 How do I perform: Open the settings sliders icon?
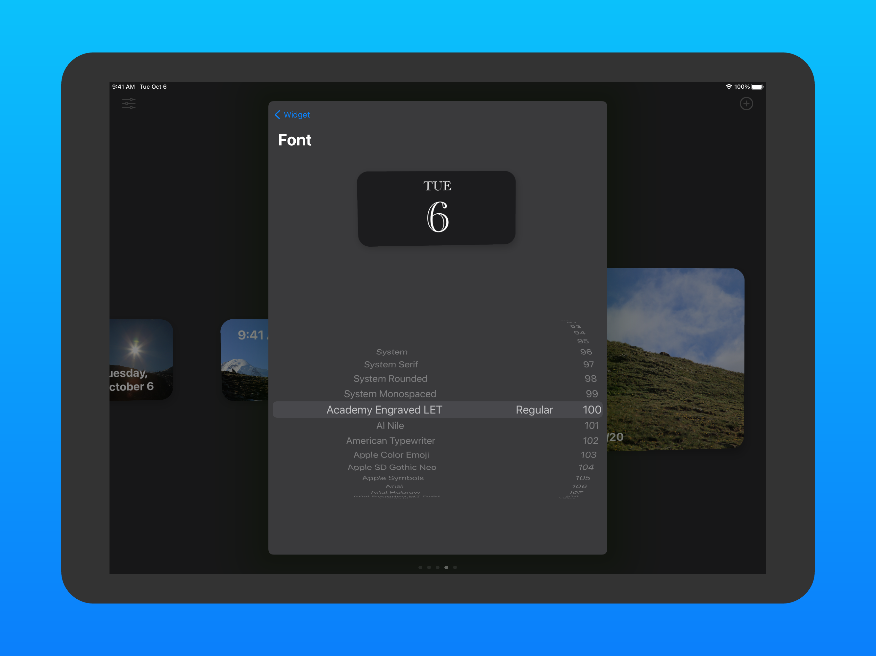[129, 104]
